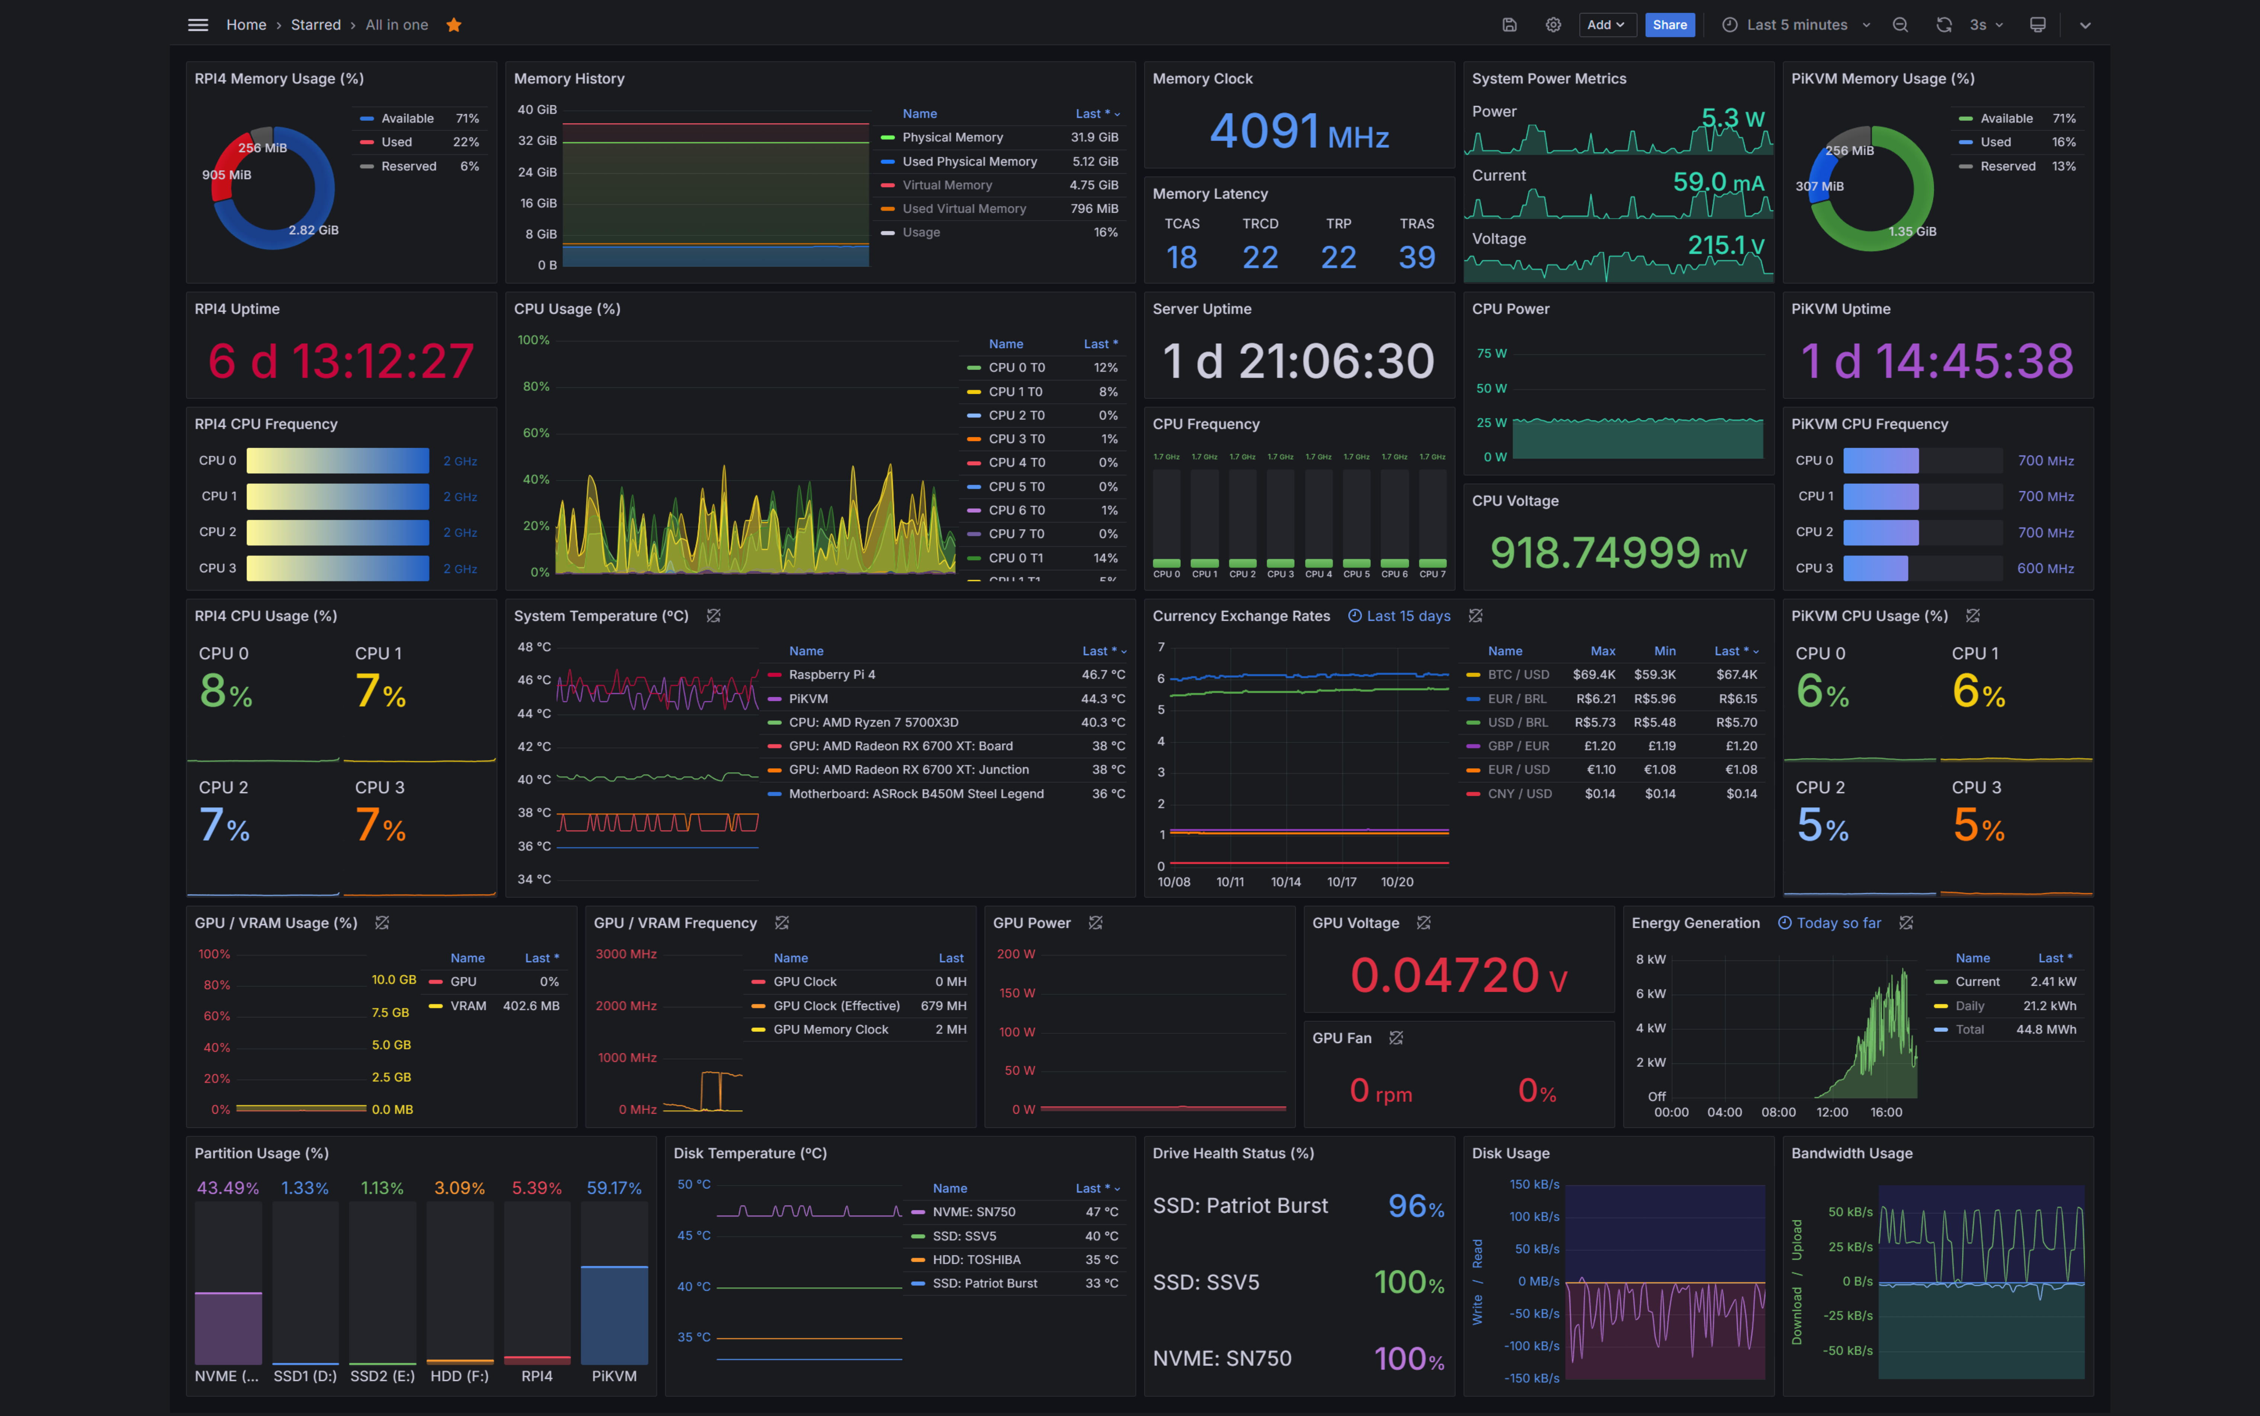This screenshot has width=2260, height=1416.
Task: Click the GPU / VRAM Usage panel status icon
Action: (382, 923)
